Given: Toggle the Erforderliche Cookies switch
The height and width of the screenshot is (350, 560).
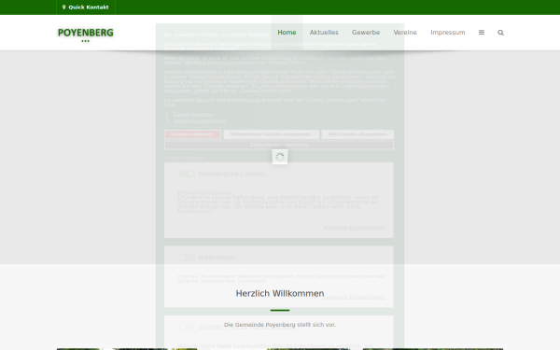Looking at the screenshot, I should coord(187,174).
